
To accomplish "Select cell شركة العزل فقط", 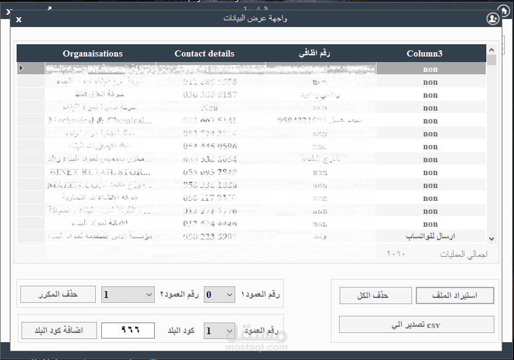I will coord(100,95).
